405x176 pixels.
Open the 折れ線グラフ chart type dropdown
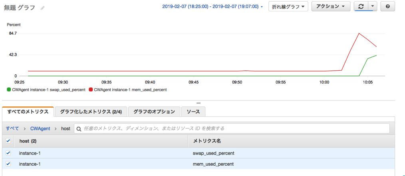click(288, 7)
